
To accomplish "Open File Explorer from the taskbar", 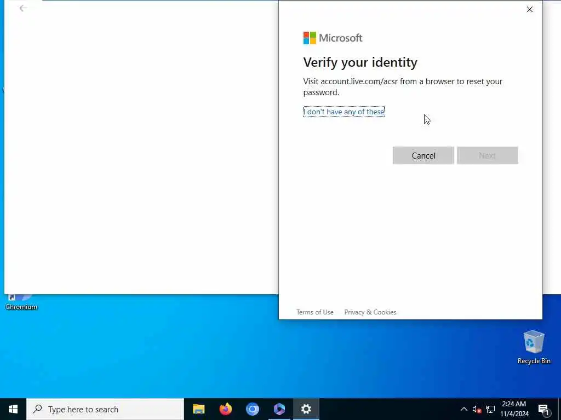I will 198,409.
